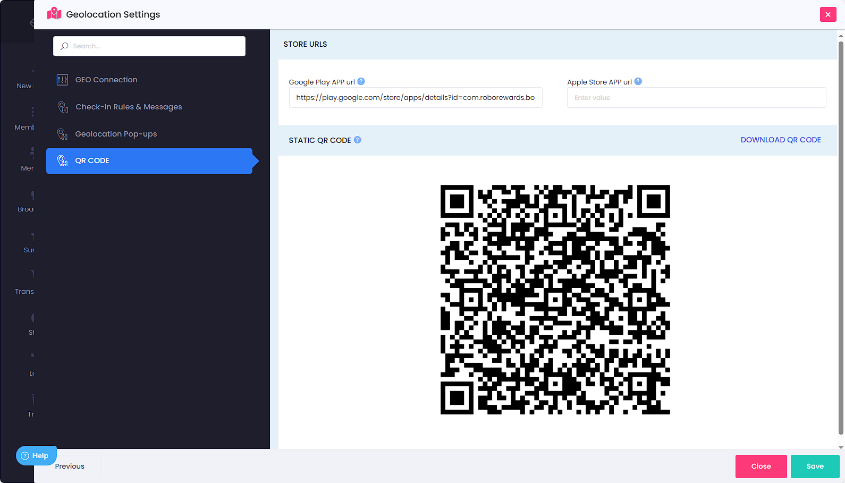The width and height of the screenshot is (845, 483).
Task: Edit the Google Play APP url field
Action: pyautogui.click(x=416, y=98)
